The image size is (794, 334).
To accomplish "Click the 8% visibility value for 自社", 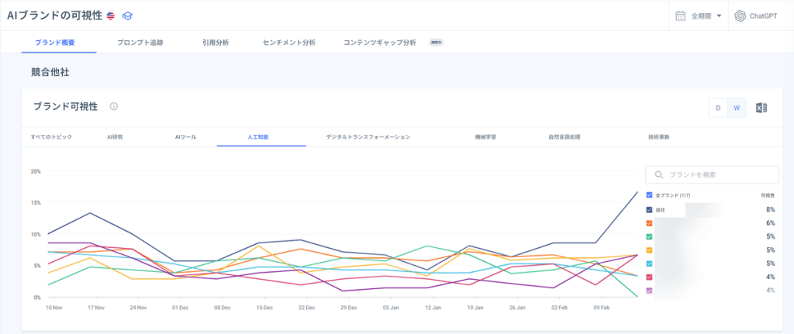I will pyautogui.click(x=770, y=209).
